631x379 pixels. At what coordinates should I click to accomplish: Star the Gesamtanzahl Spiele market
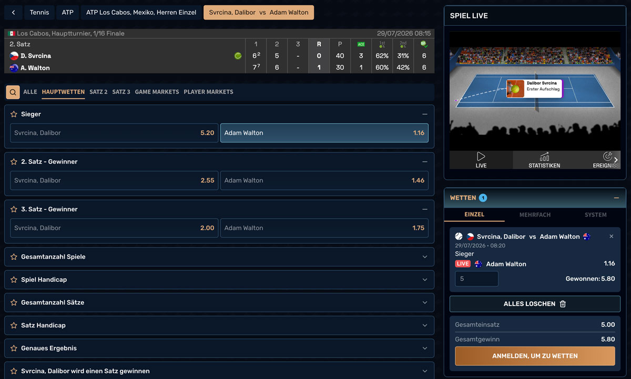click(14, 257)
